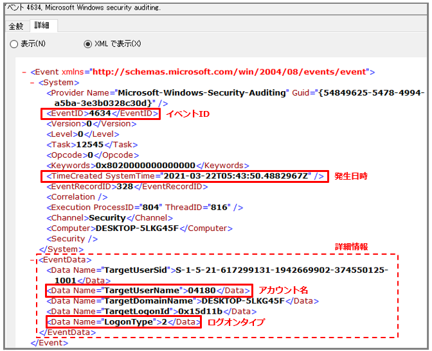
Task: Click the closing /System tag
Action: click(x=61, y=250)
